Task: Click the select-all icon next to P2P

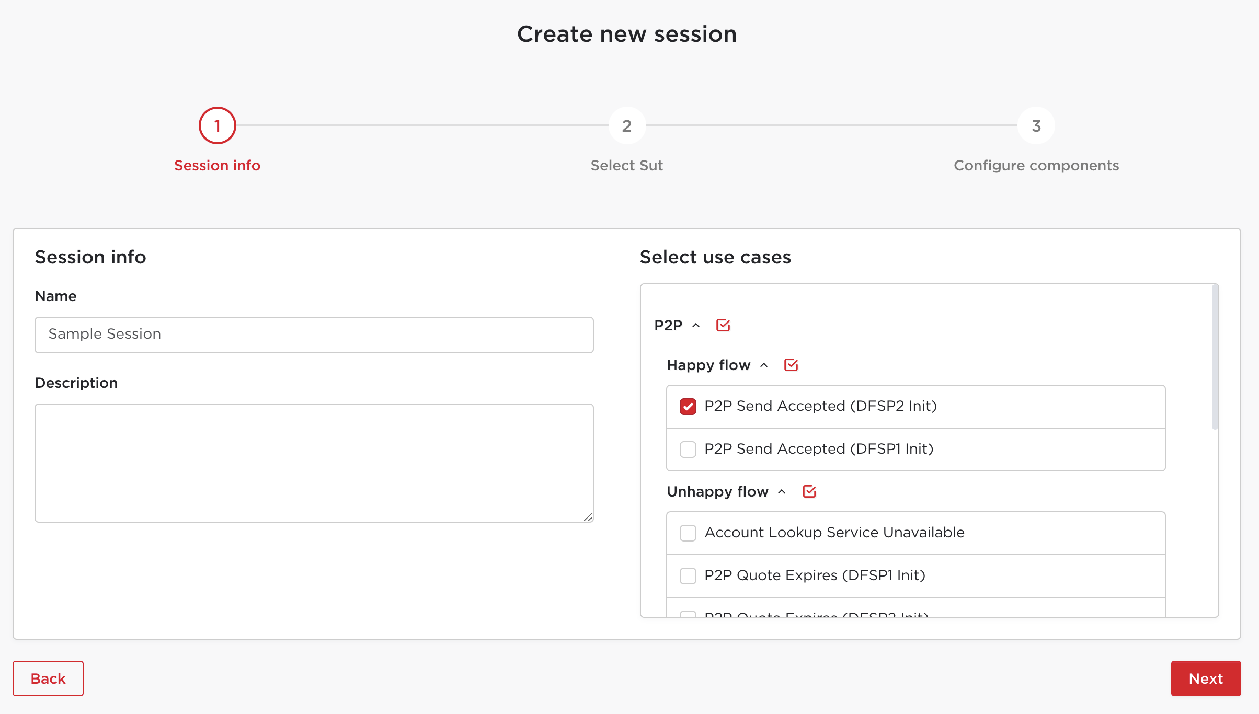Action: pos(723,325)
